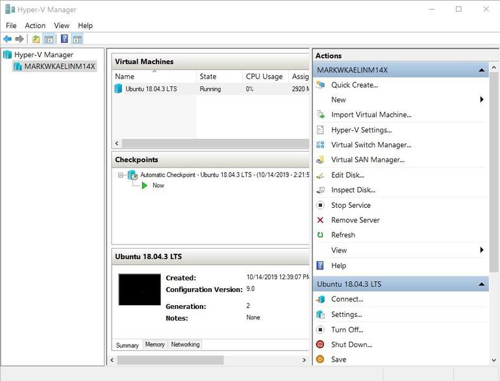500x381 pixels.
Task: Open the File menu
Action: [x=11, y=25]
